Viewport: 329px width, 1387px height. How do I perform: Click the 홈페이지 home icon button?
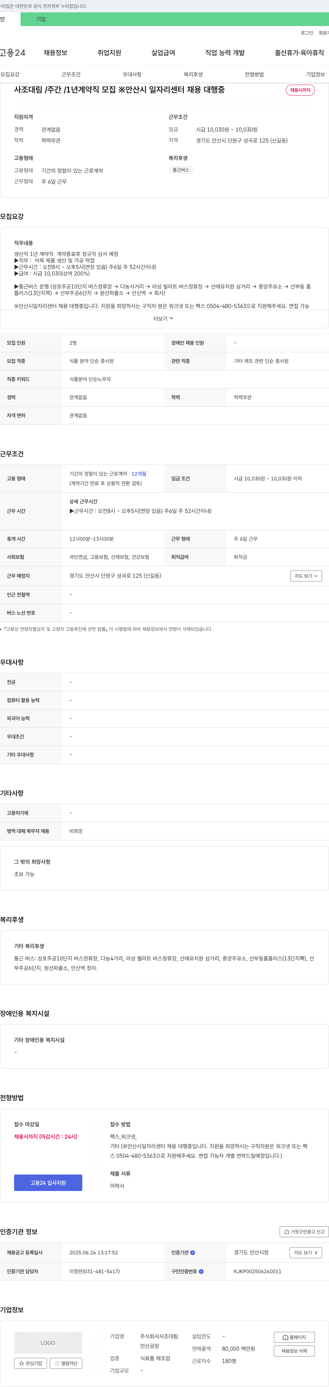294,1337
